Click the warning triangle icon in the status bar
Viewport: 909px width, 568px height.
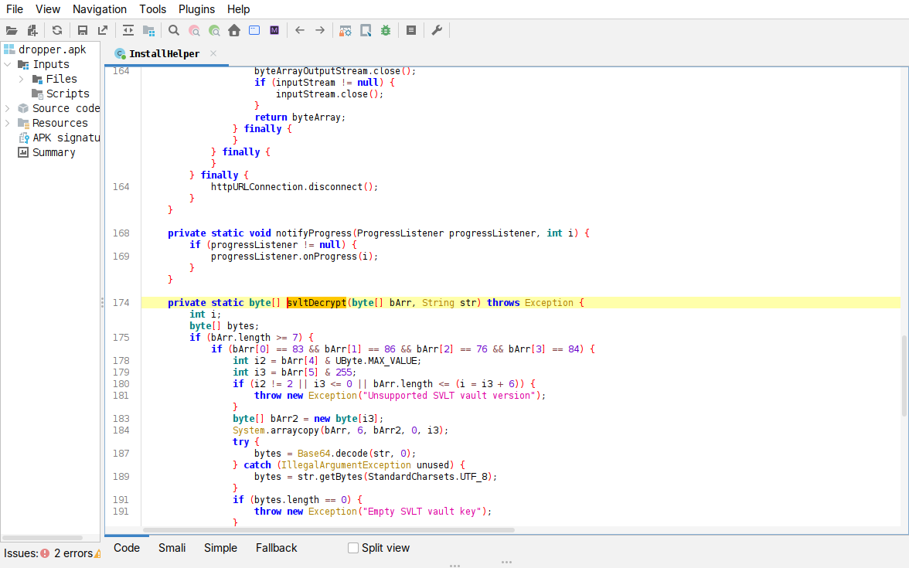97,553
